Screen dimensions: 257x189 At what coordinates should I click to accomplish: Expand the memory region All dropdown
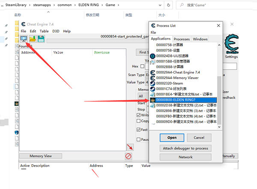pyautogui.click(x=142, y=96)
